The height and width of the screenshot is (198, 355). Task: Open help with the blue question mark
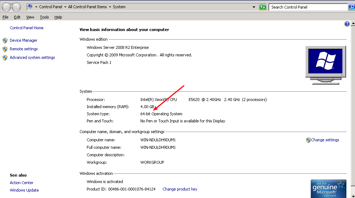[347, 24]
